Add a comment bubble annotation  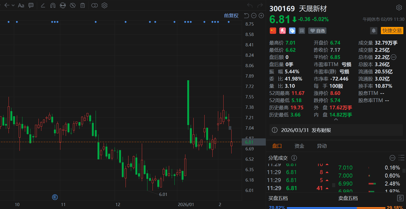[x=31, y=5]
